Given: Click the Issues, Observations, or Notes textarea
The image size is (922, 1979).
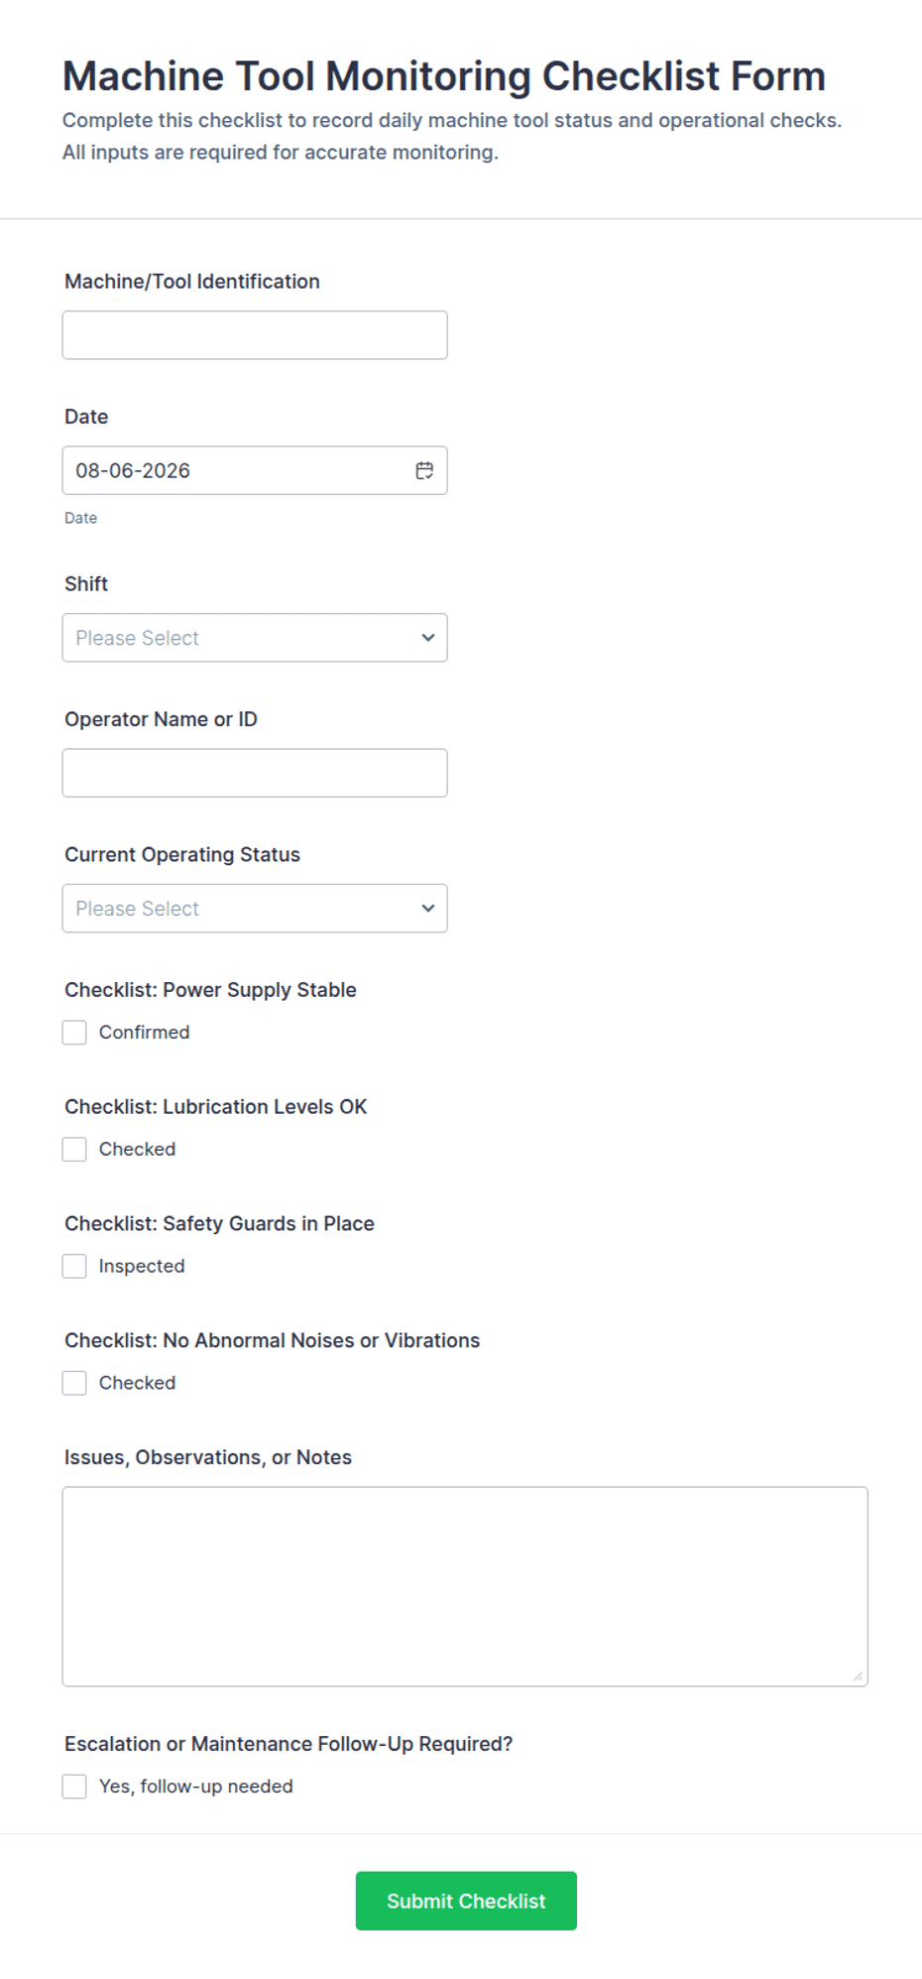Looking at the screenshot, I should pyautogui.click(x=465, y=1587).
